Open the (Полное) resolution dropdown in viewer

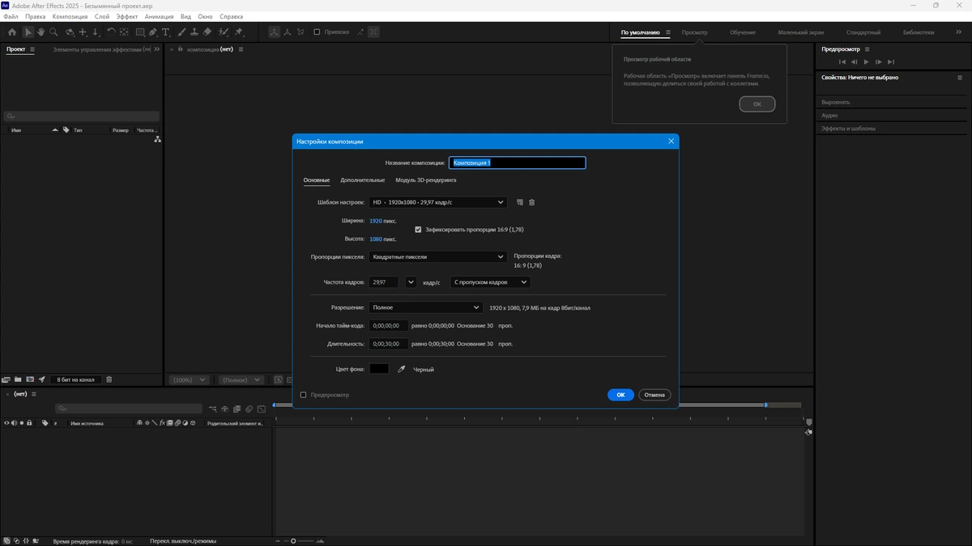241,379
